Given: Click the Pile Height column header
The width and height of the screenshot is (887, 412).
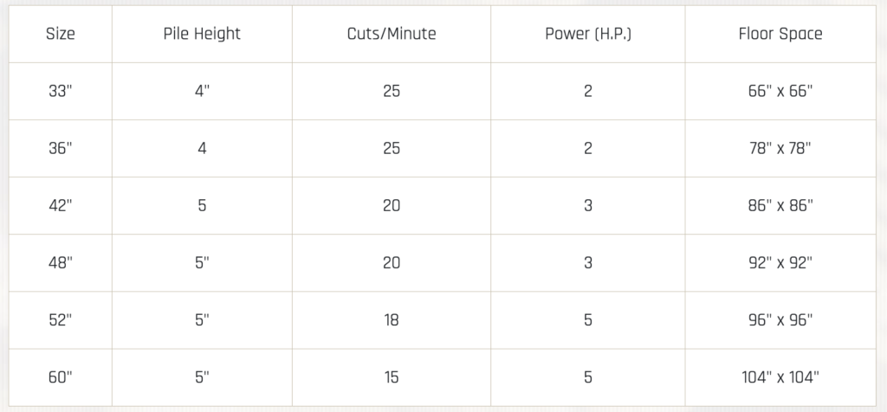Looking at the screenshot, I should pyautogui.click(x=202, y=35).
